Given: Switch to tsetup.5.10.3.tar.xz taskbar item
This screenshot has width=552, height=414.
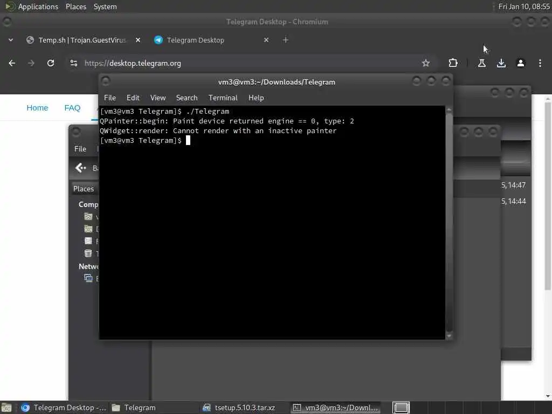Looking at the screenshot, I should 245,408.
